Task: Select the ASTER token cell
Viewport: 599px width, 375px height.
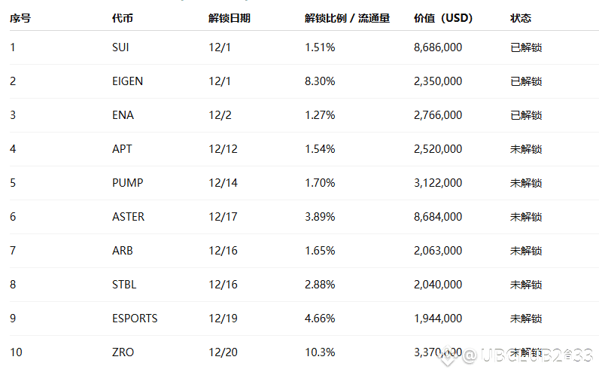Action: click(x=128, y=217)
